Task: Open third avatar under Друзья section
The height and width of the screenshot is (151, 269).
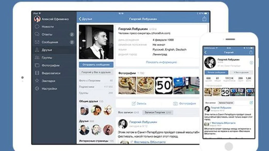Action: tap(108, 130)
